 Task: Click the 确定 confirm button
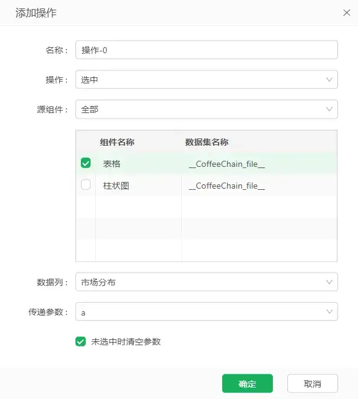pyautogui.click(x=248, y=383)
